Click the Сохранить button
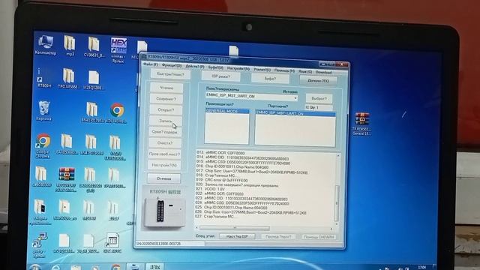The height and width of the screenshot is (270, 480). pyautogui.click(x=166, y=99)
